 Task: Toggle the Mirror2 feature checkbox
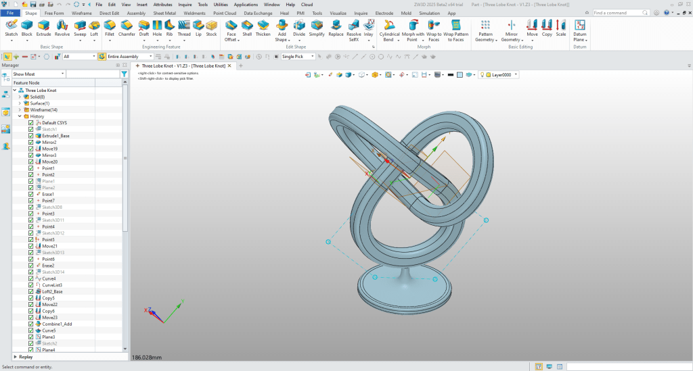pos(31,143)
